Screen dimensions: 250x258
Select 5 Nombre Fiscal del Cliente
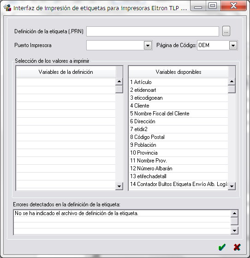179,114
